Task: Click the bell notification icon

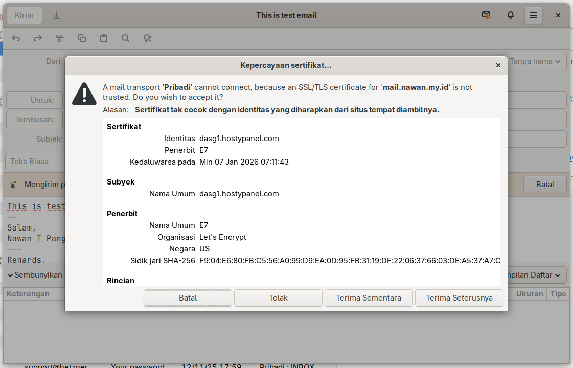Action: point(510,15)
